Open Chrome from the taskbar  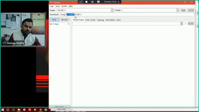click(x=40, y=110)
